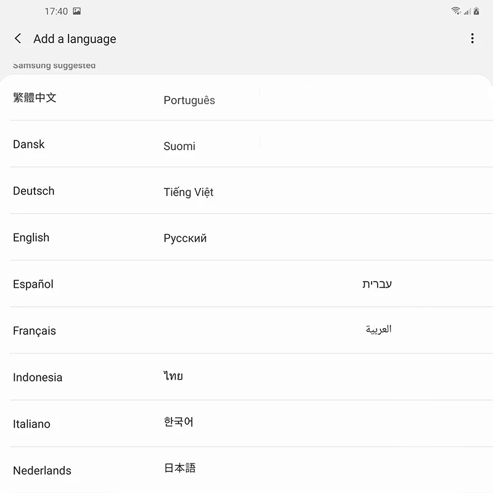
Task: Pick Italiano from the list
Action: click(31, 424)
